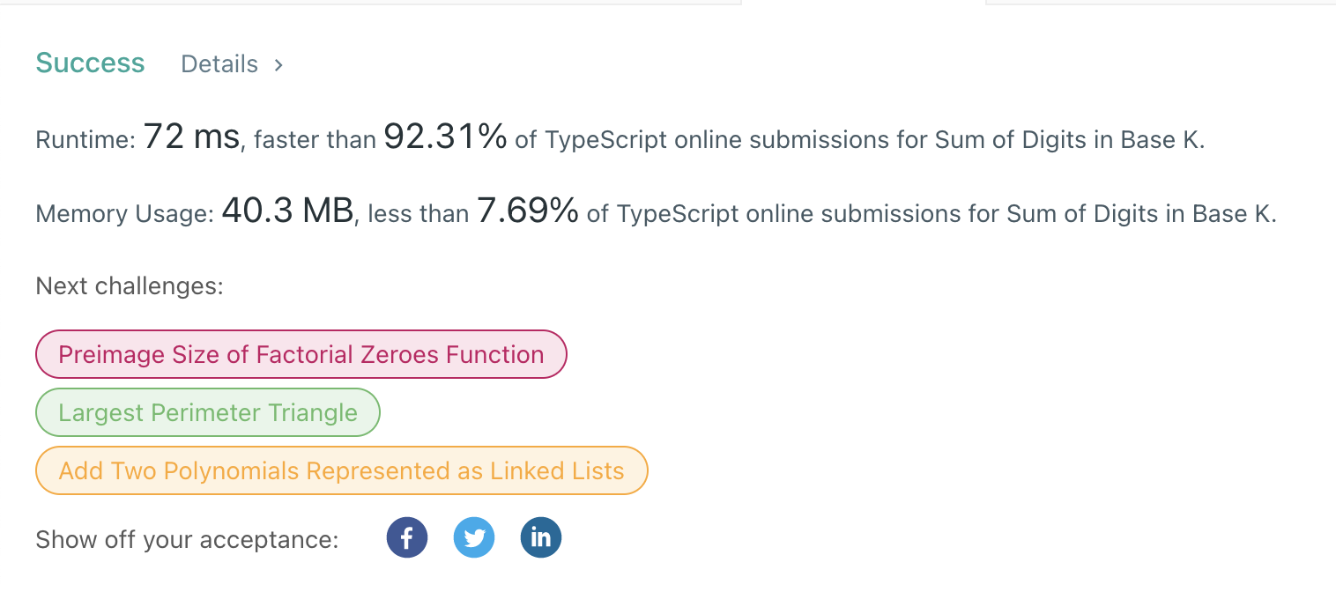Click the 72 ms runtime value
The height and width of the screenshot is (592, 1336).
191,137
